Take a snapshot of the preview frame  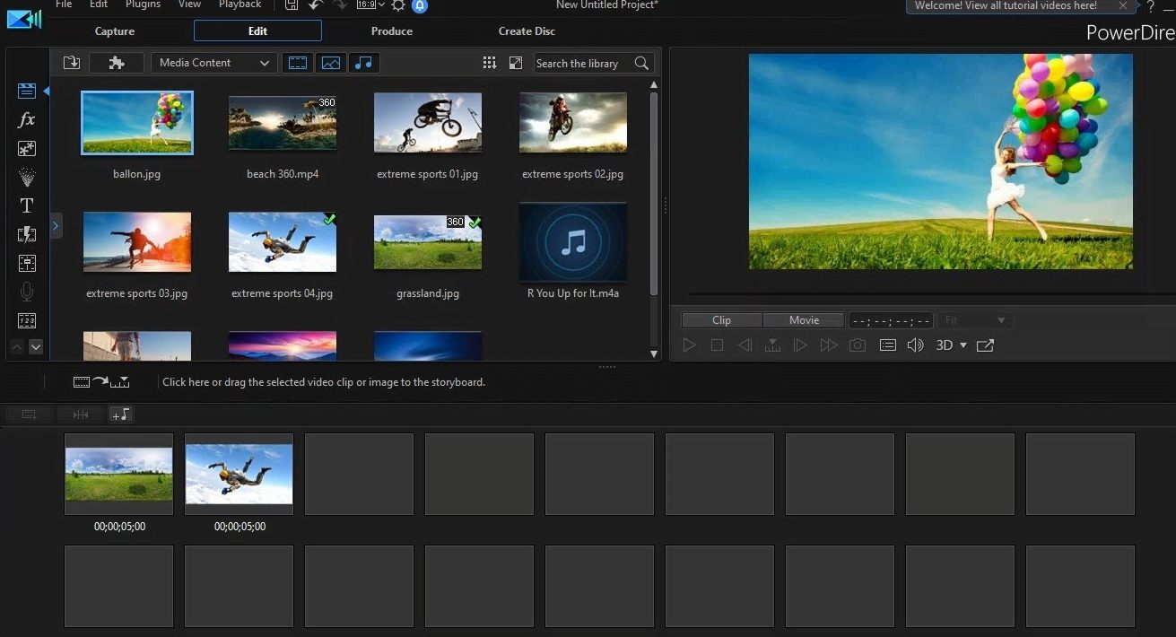(857, 345)
